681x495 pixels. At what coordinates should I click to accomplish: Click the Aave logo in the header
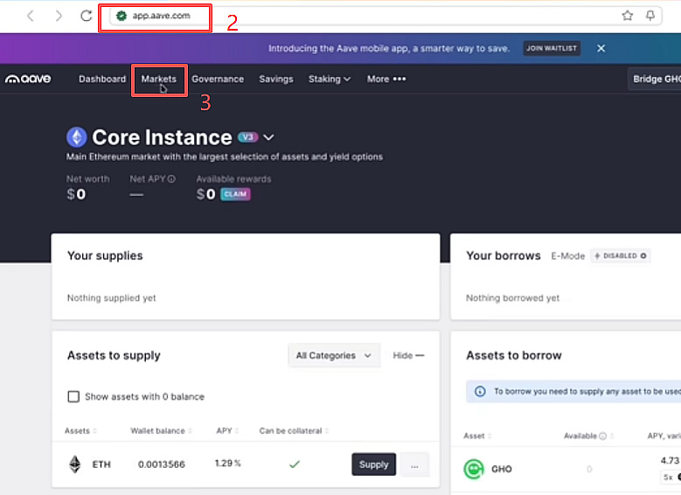[x=28, y=79]
